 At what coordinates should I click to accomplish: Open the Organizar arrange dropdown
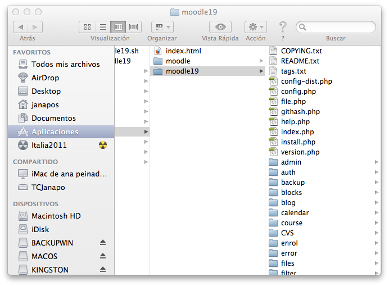(162, 27)
